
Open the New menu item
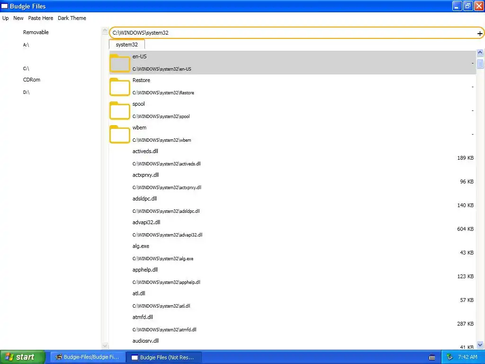coord(18,18)
